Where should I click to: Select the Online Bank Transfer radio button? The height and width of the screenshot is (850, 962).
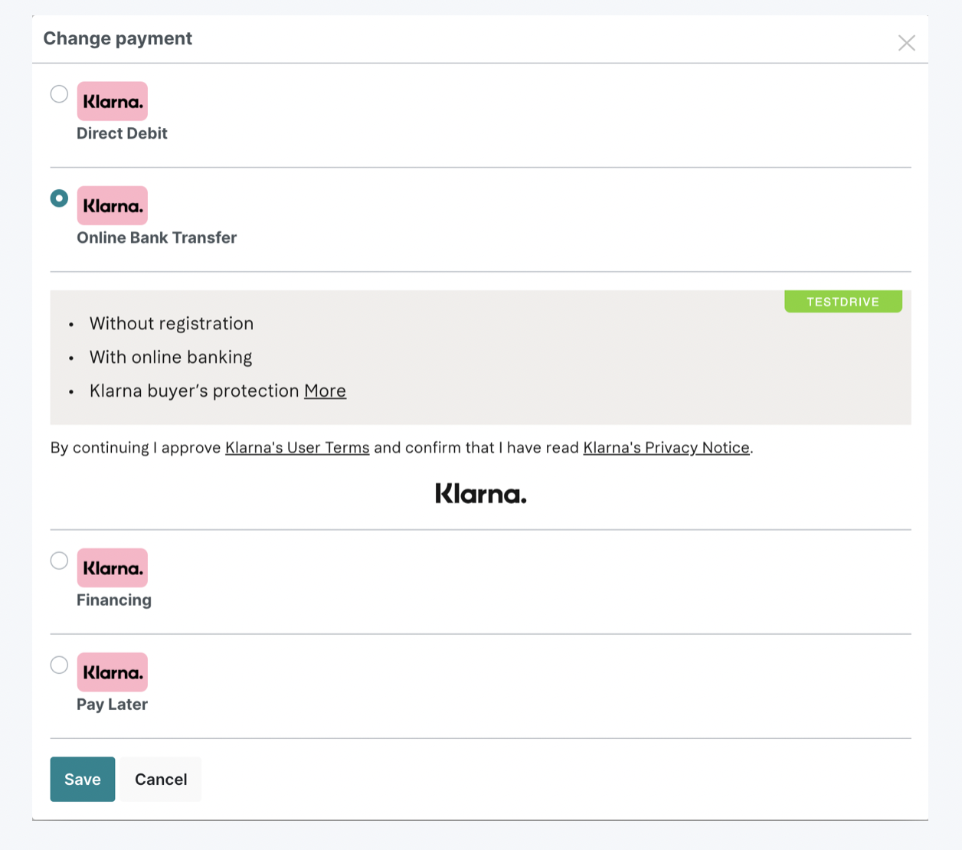tap(59, 198)
